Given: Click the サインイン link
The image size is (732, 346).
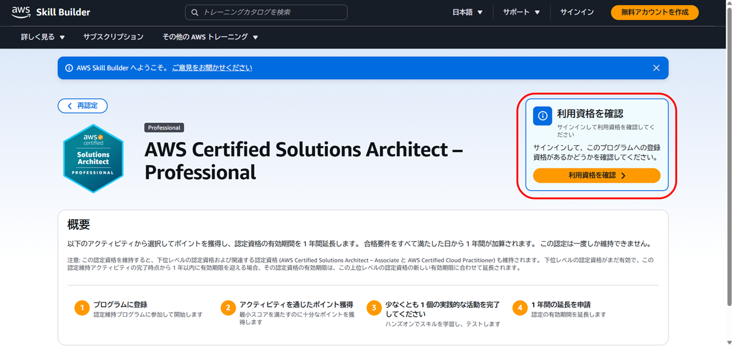Looking at the screenshot, I should pos(576,13).
